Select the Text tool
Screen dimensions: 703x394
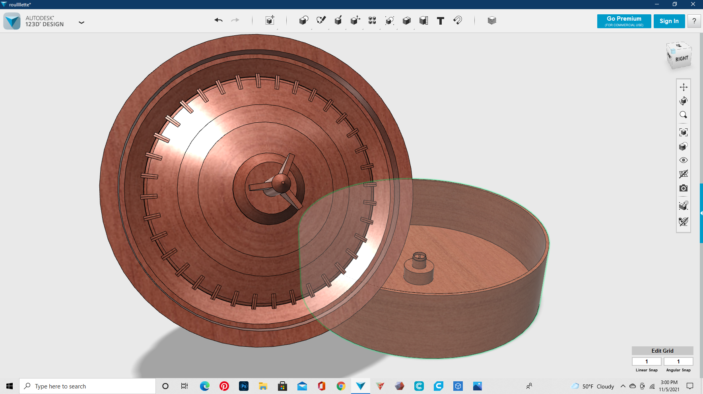(440, 20)
